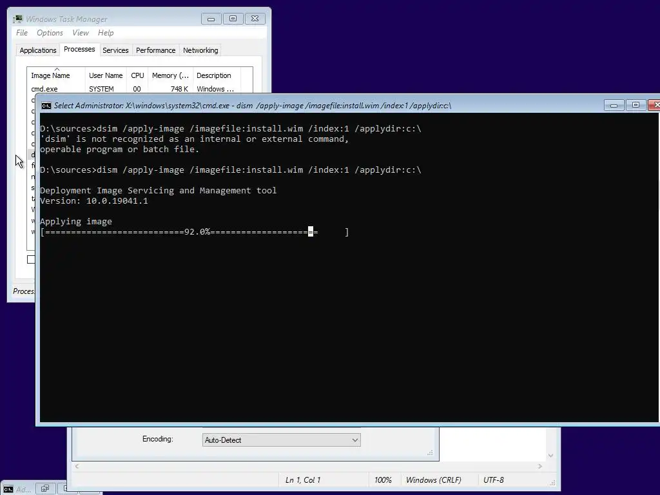Click the Notepad window resize grip
This screenshot has height=495, width=660.
click(552, 483)
